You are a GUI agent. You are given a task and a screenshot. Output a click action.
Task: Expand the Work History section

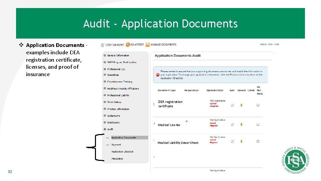[105, 102]
